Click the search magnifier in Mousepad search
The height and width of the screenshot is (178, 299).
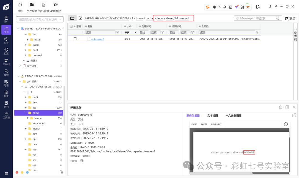click(x=277, y=18)
